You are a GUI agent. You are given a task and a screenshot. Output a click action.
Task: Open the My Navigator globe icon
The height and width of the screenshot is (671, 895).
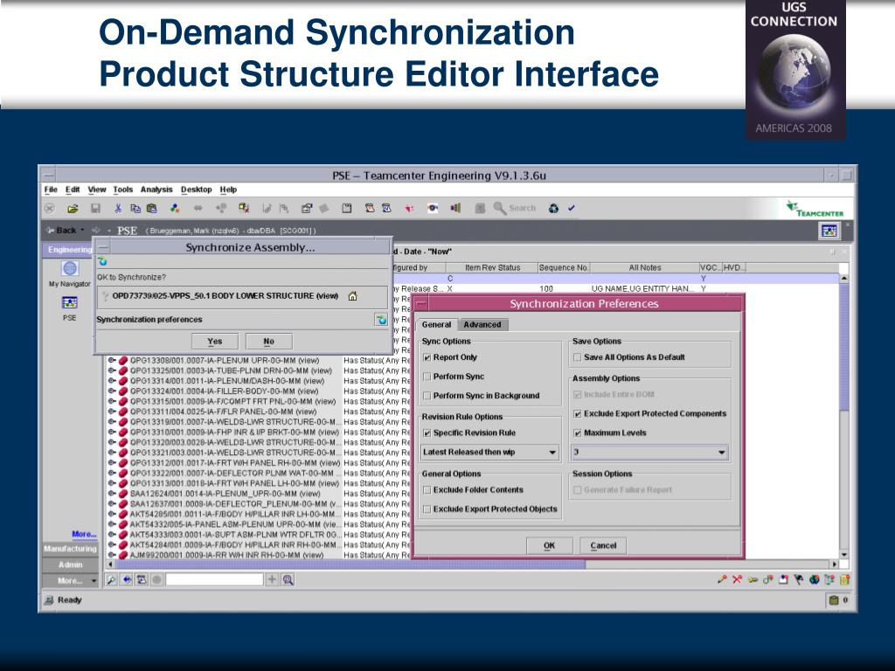click(x=70, y=268)
